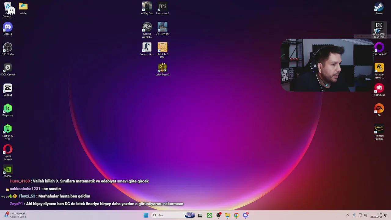Select the CapCut desktop icon
This screenshot has height=220, width=391.
pos(8,88)
